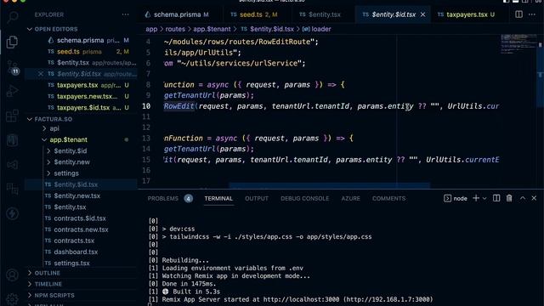544x306 pixels.
Task: Click the localhost:3000 URL in terminal
Action: tap(301, 299)
